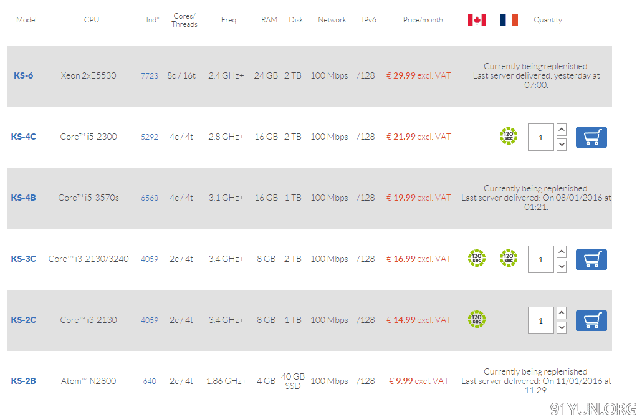Increase KS-4C quantity with up arrow
The height and width of the screenshot is (417, 637).
[562, 130]
